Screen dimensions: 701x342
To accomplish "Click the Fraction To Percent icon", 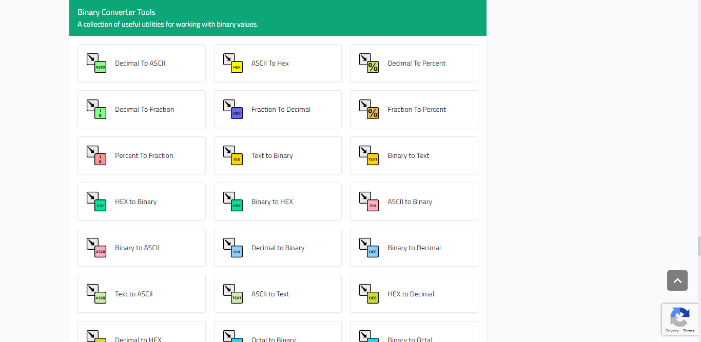I will point(369,109).
